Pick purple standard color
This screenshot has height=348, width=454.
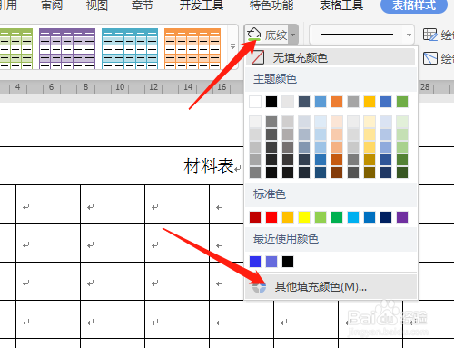[402, 217]
